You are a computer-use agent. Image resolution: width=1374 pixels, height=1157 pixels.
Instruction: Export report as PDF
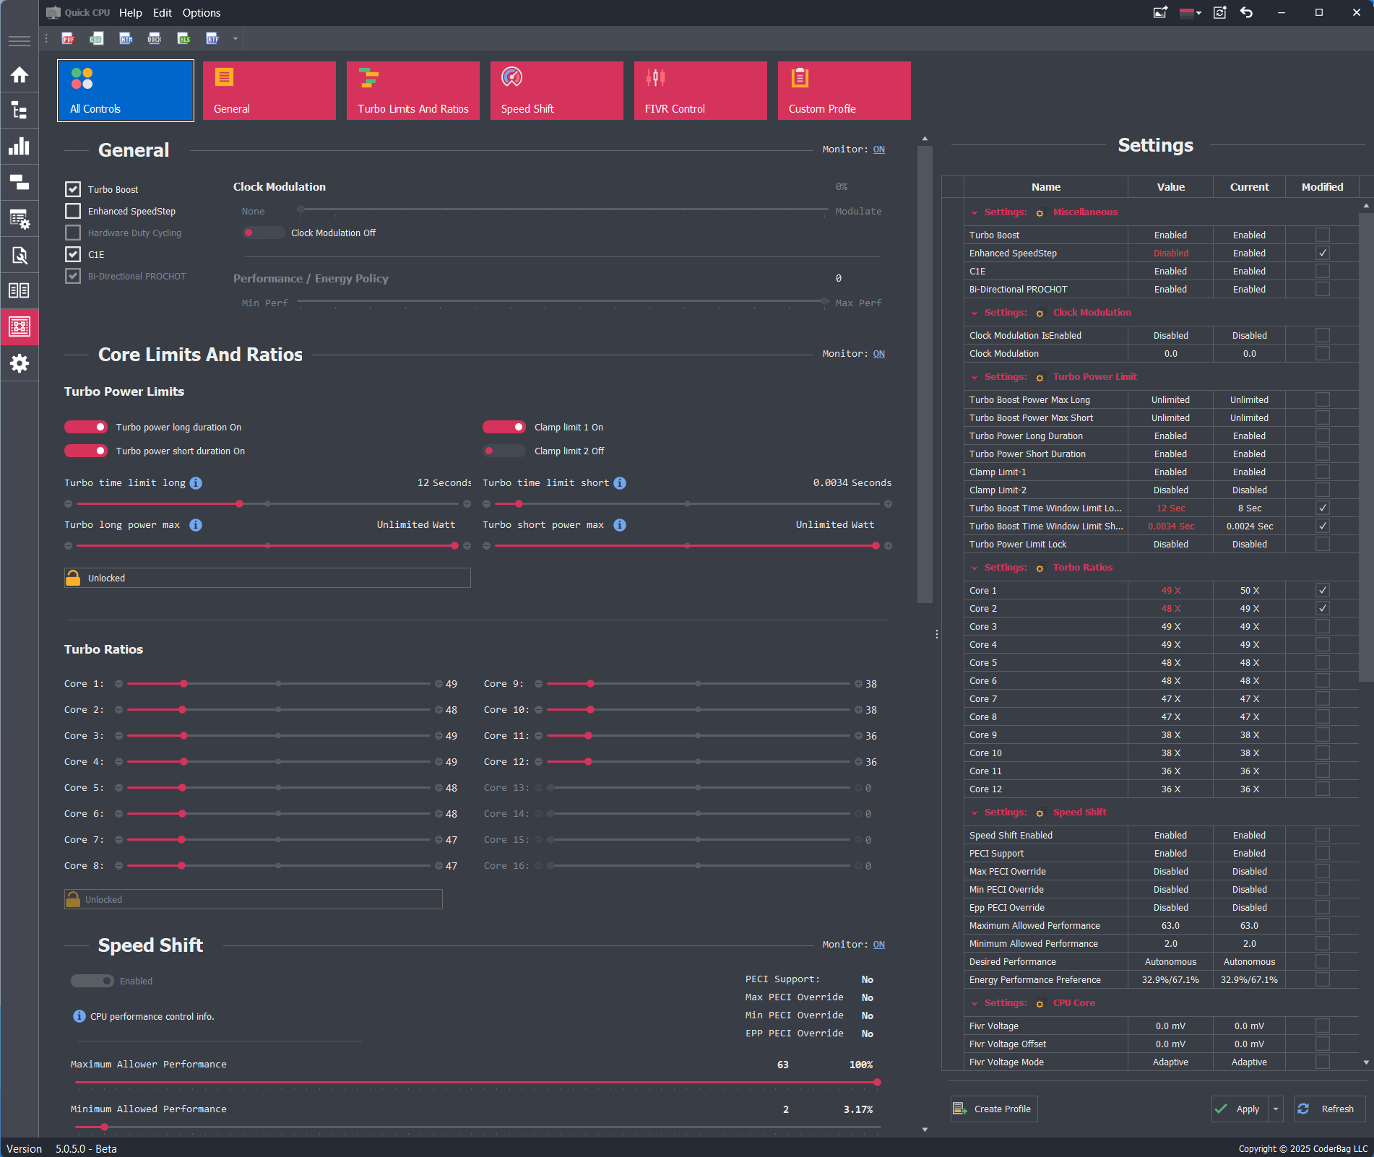[x=68, y=38]
